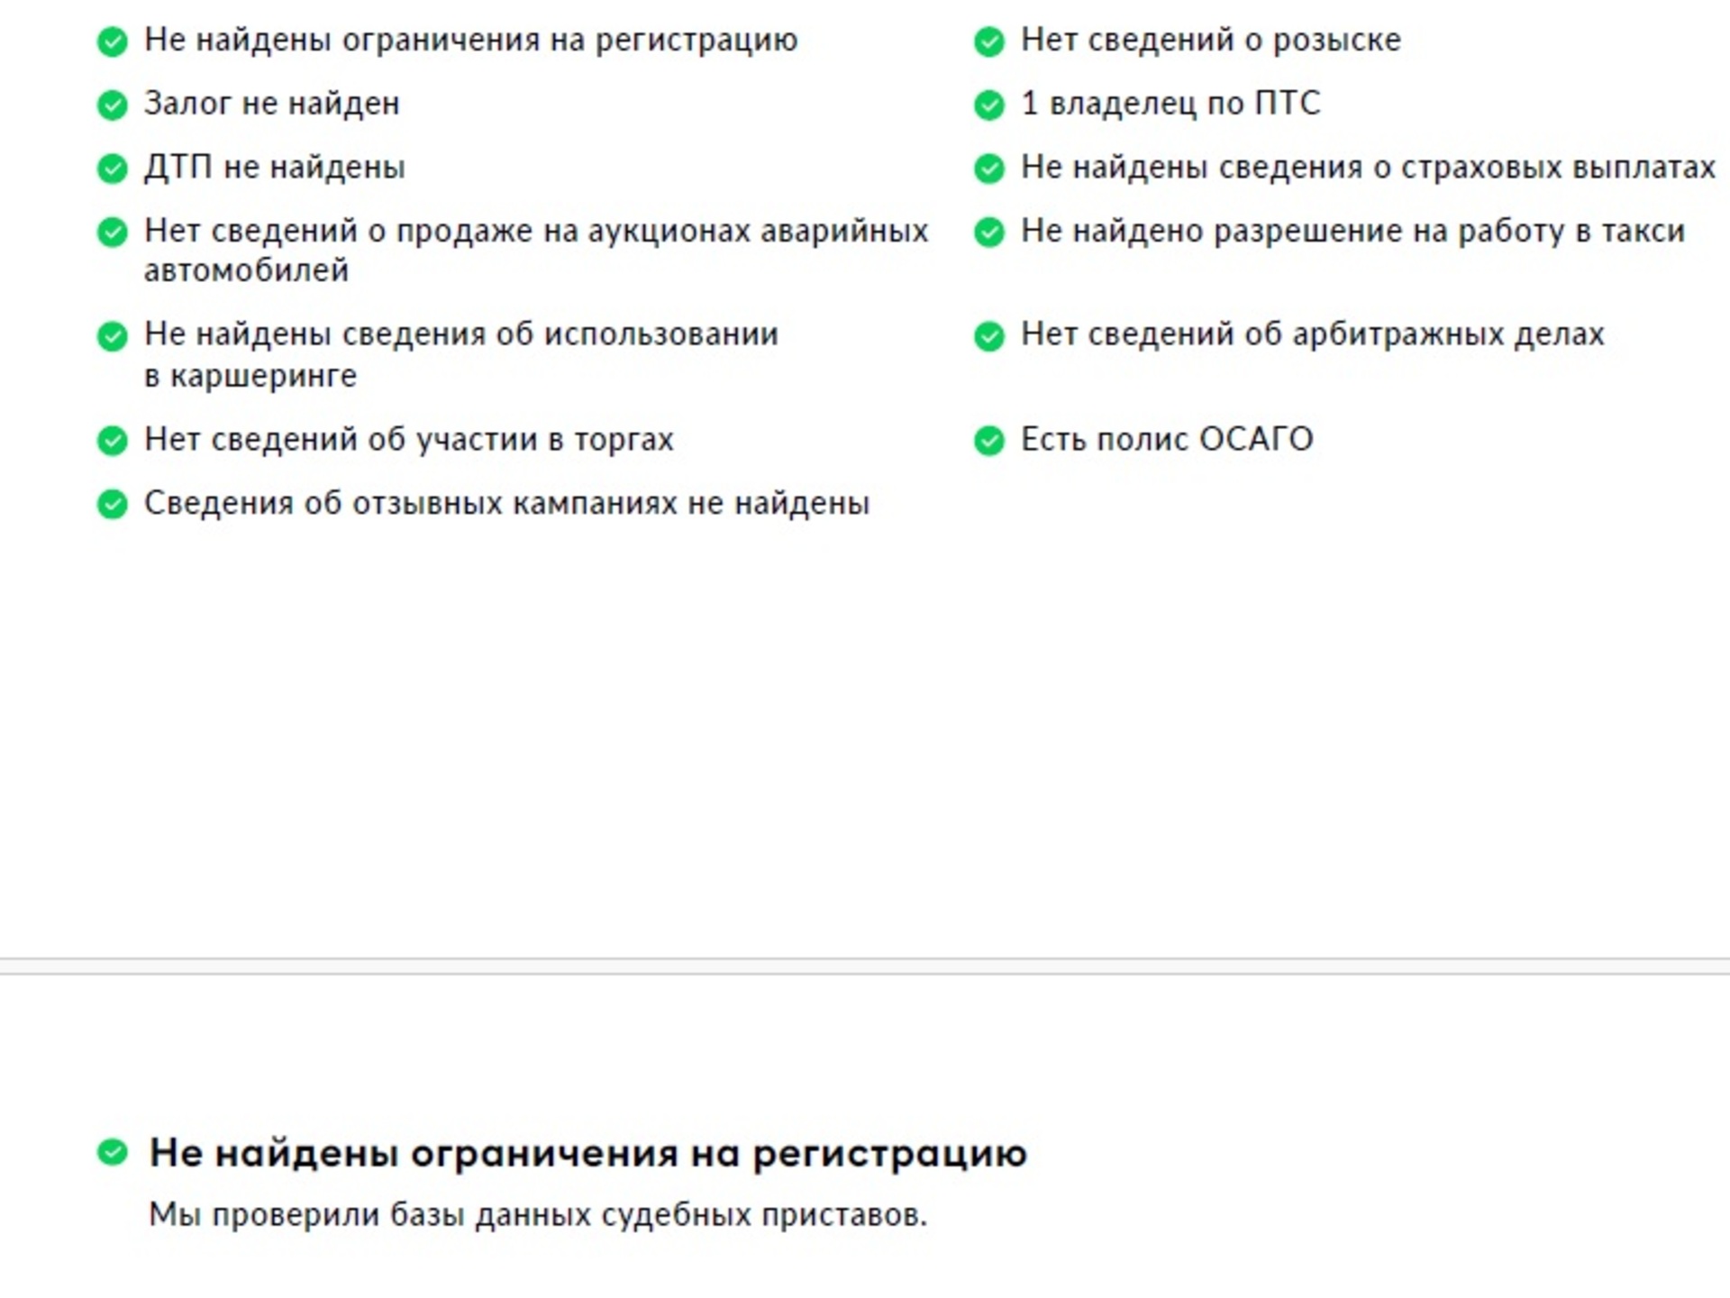Open 'Не найдены ограничения на регистрацию' summary link
The image size is (1730, 1298).
[470, 41]
